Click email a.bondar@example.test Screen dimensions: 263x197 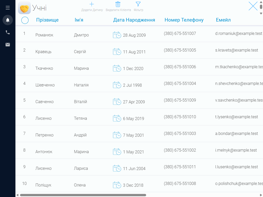[237, 133]
